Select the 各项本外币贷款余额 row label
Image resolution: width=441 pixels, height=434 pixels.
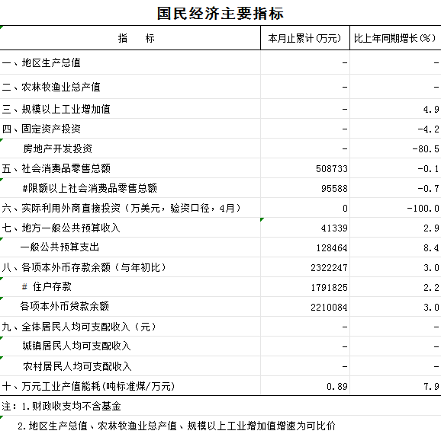[x=64, y=306]
